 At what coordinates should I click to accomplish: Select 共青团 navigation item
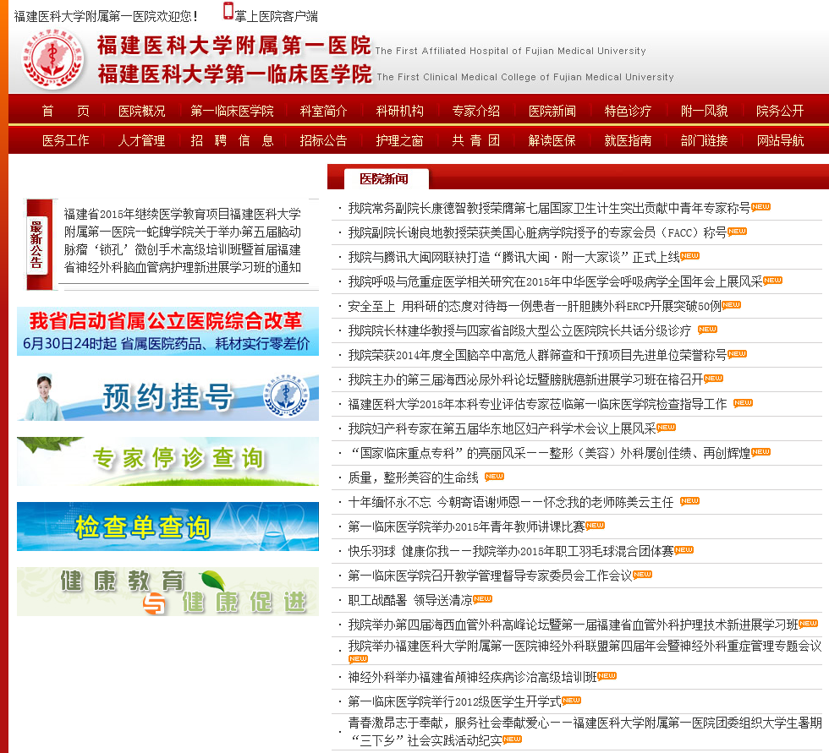click(475, 140)
